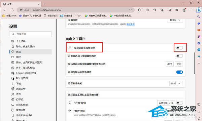The image size is (202, 121).
Task: Click the sidebar search magnifier icon
Action: click(x=199, y=16)
